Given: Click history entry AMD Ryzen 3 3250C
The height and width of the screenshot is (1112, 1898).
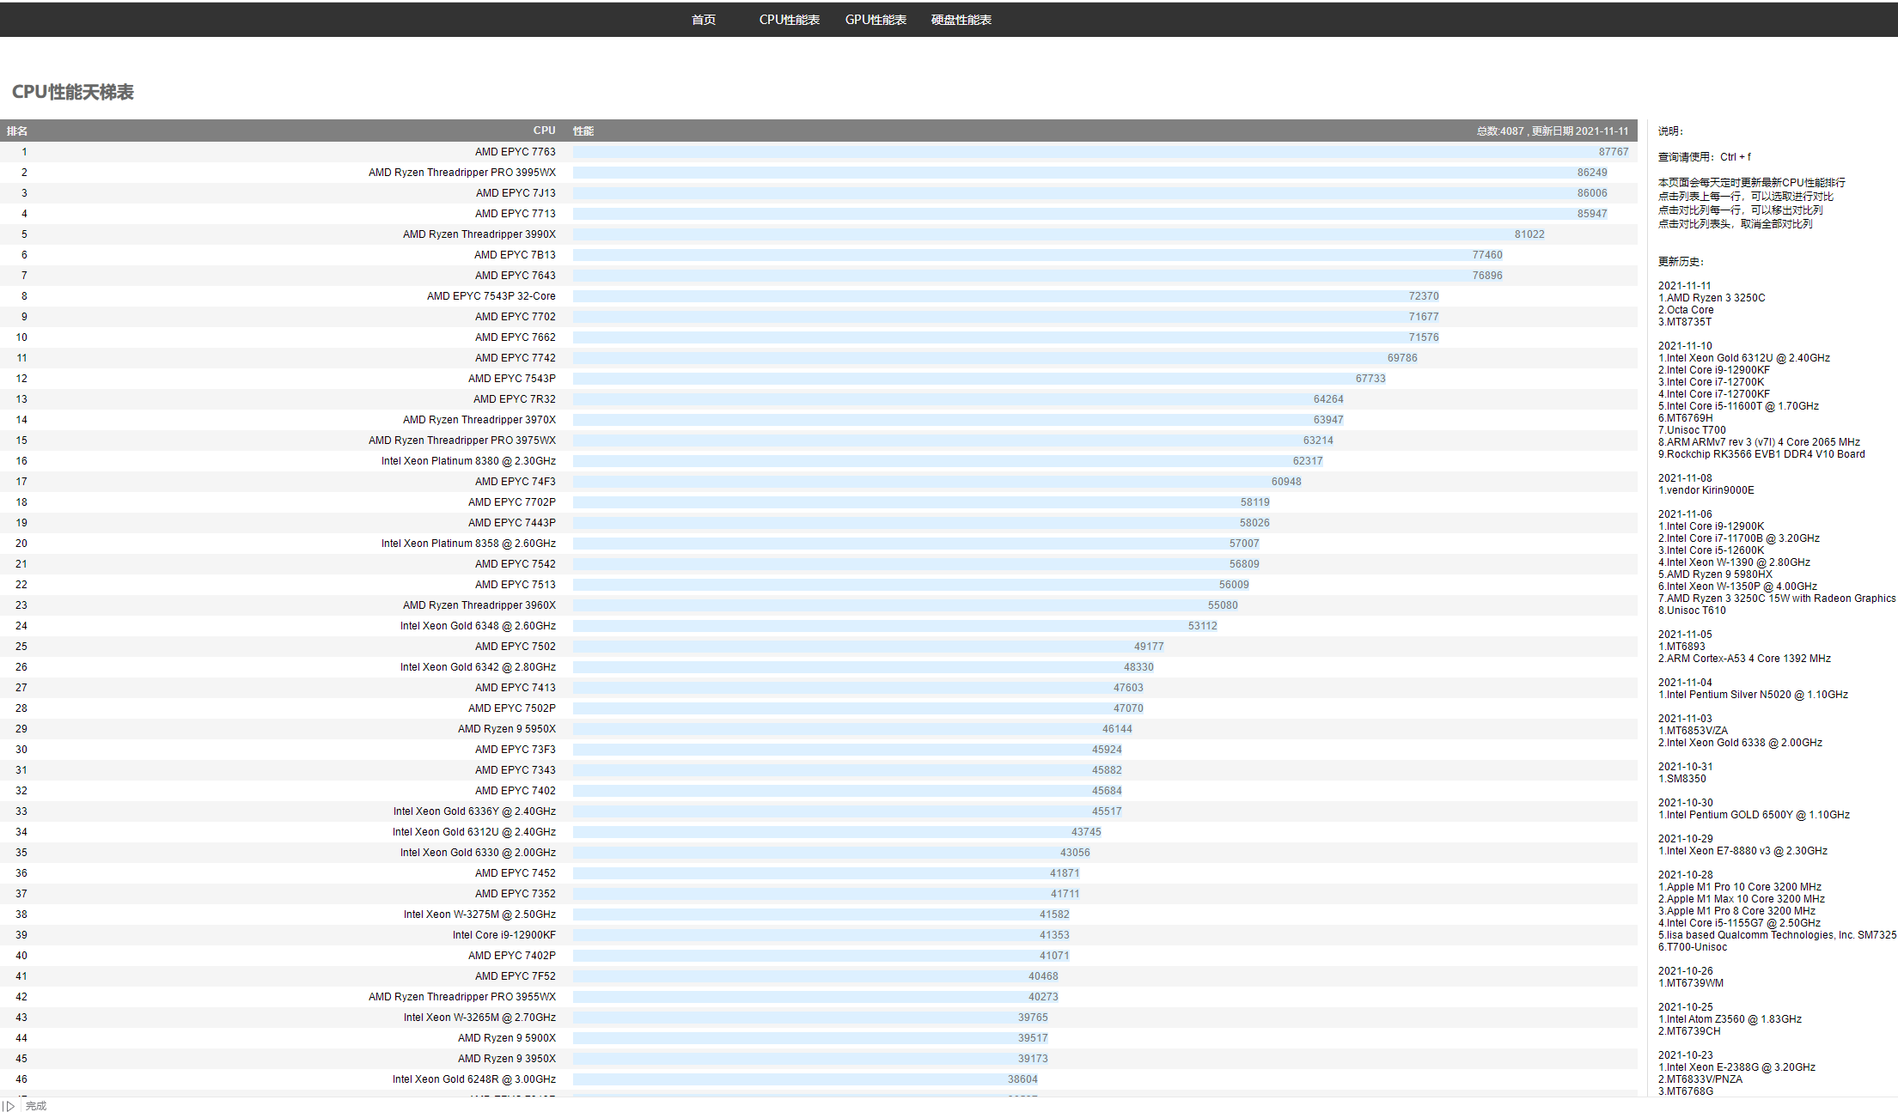Looking at the screenshot, I should click(x=1712, y=298).
